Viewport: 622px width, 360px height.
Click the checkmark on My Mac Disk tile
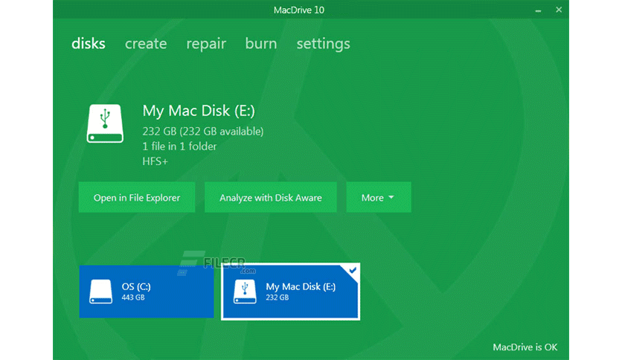pyautogui.click(x=352, y=271)
